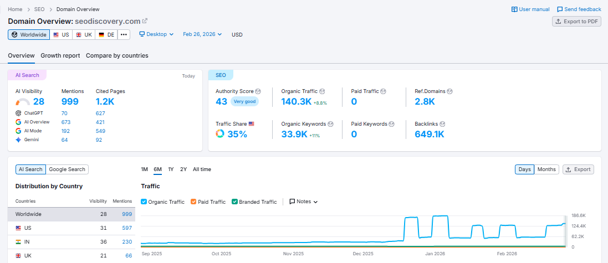The height and width of the screenshot is (263, 608).
Task: Select the AI Search distribution toggle
Action: (x=30, y=169)
